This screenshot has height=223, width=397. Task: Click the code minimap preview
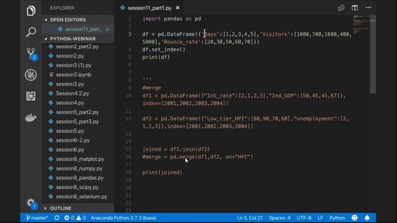pyautogui.click(x=361, y=25)
